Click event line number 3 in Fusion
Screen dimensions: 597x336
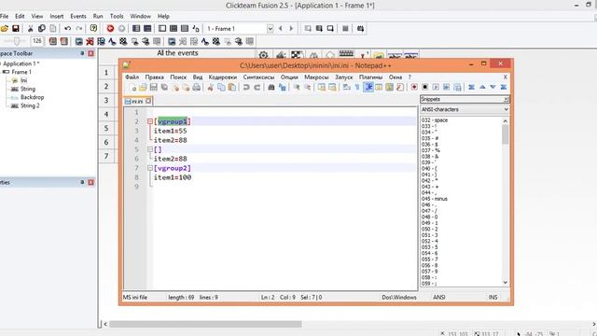[106, 101]
